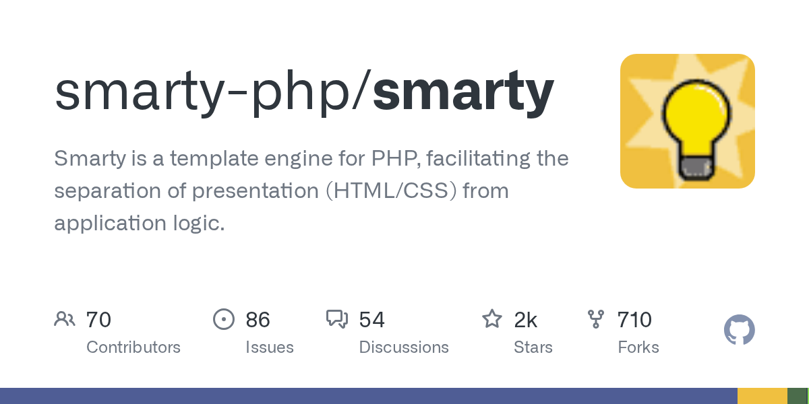Click the Forks branch icon
Viewport: 809px width, 404px height.
click(x=596, y=319)
